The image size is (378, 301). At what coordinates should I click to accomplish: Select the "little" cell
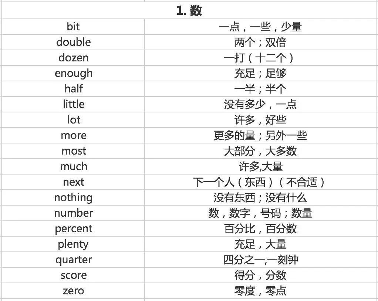click(x=73, y=104)
